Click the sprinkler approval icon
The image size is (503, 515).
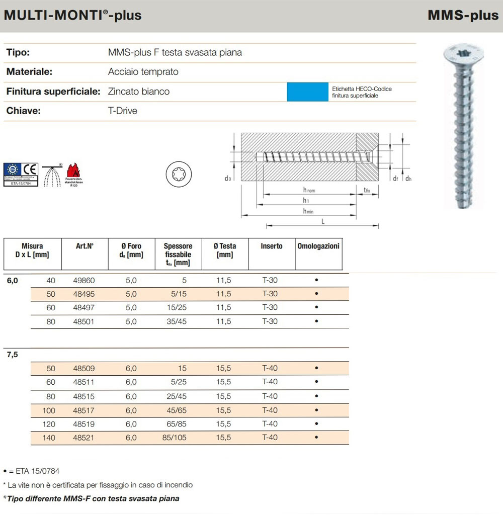pos(52,175)
